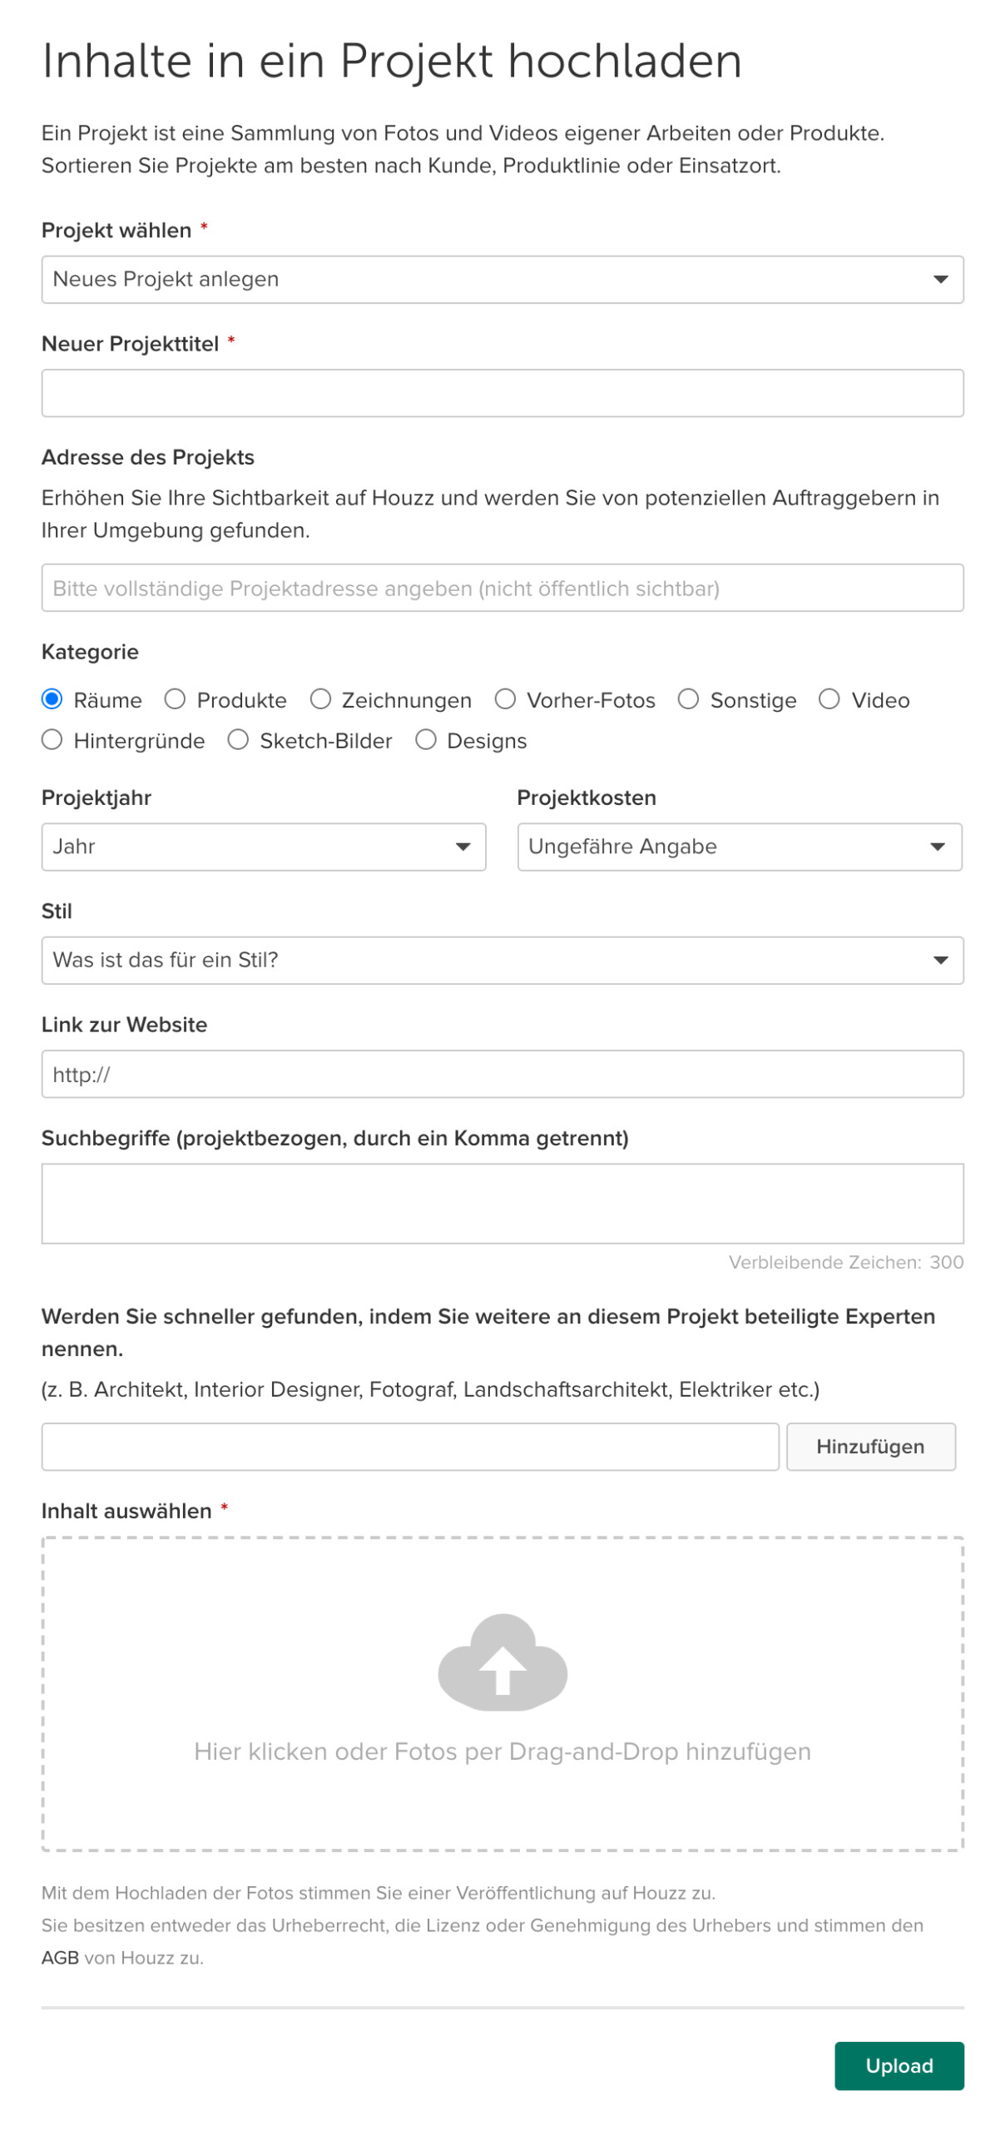Select the Sketch-Bilder radio button
The image size is (1005, 2131).
coord(238,739)
